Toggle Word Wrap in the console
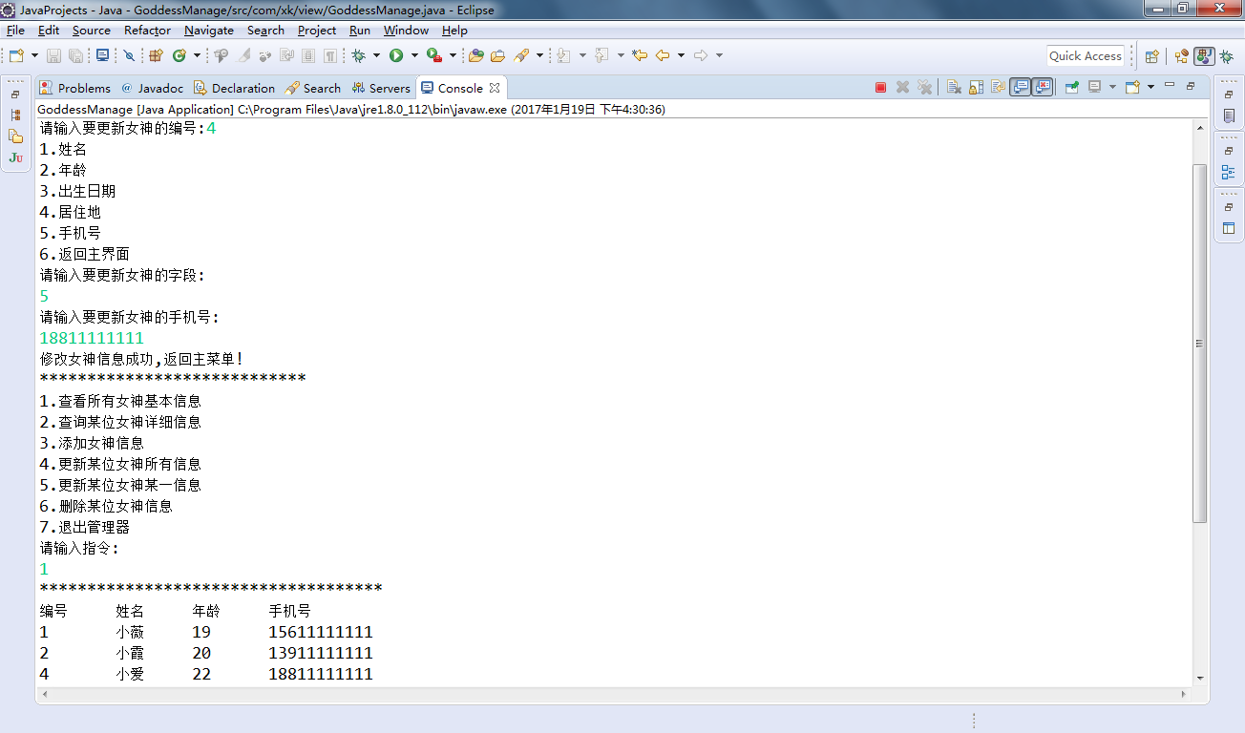 point(998,87)
